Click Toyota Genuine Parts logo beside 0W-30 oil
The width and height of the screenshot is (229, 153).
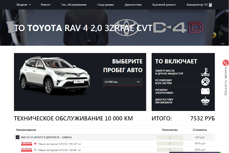pos(26,144)
